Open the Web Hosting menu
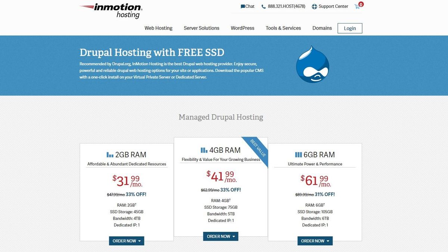The image size is (448, 252). pos(158,28)
